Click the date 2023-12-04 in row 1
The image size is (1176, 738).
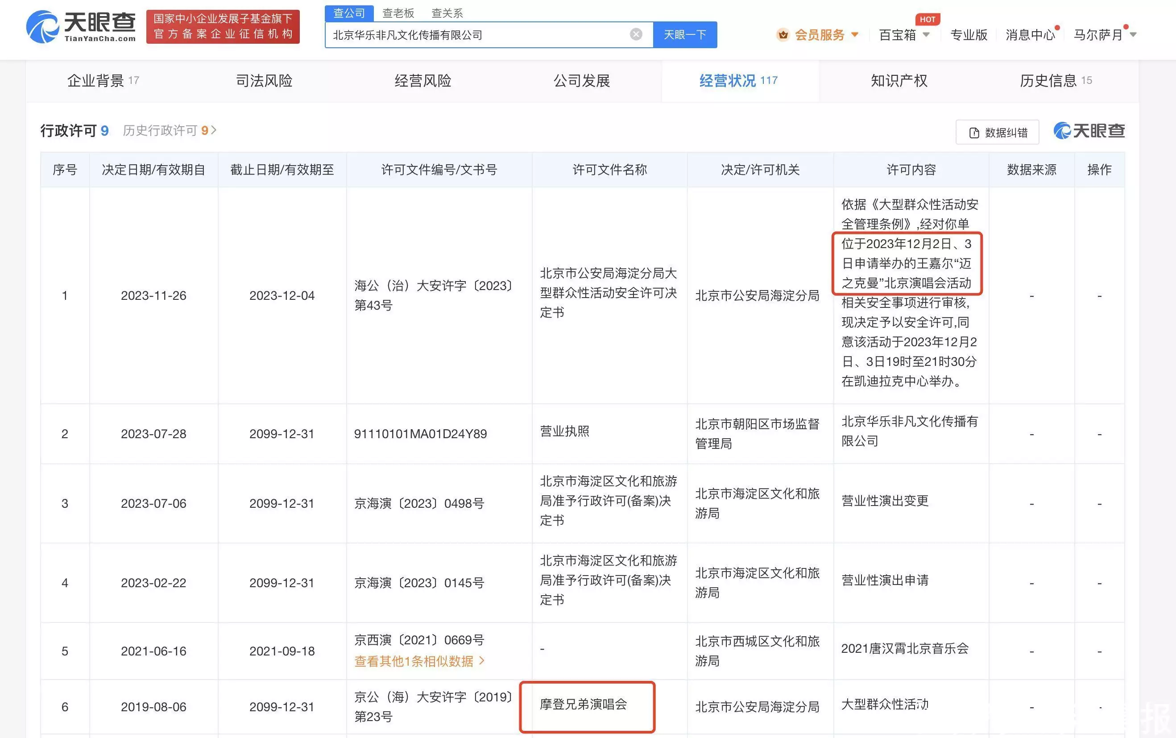click(282, 295)
